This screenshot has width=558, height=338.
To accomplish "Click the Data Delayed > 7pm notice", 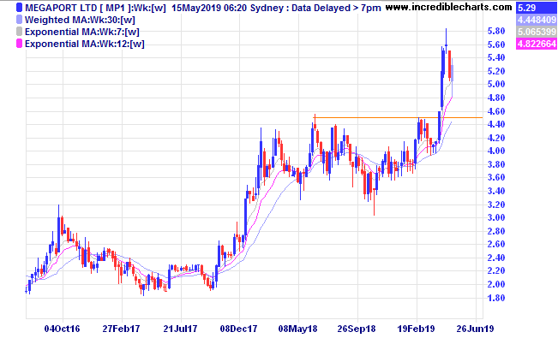I will click(x=336, y=8).
